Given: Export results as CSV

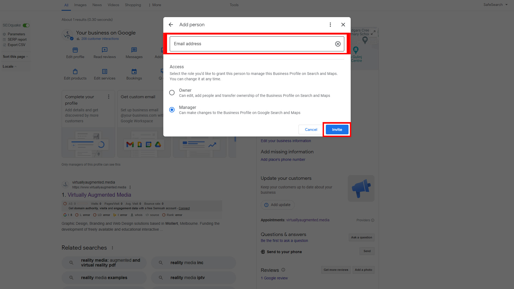Looking at the screenshot, I should pyautogui.click(x=16, y=45).
